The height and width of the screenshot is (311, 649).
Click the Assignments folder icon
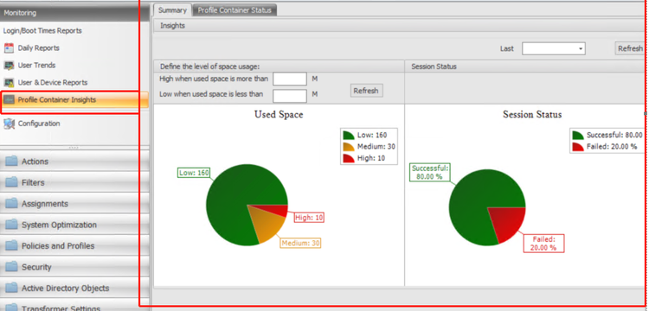[11, 204]
